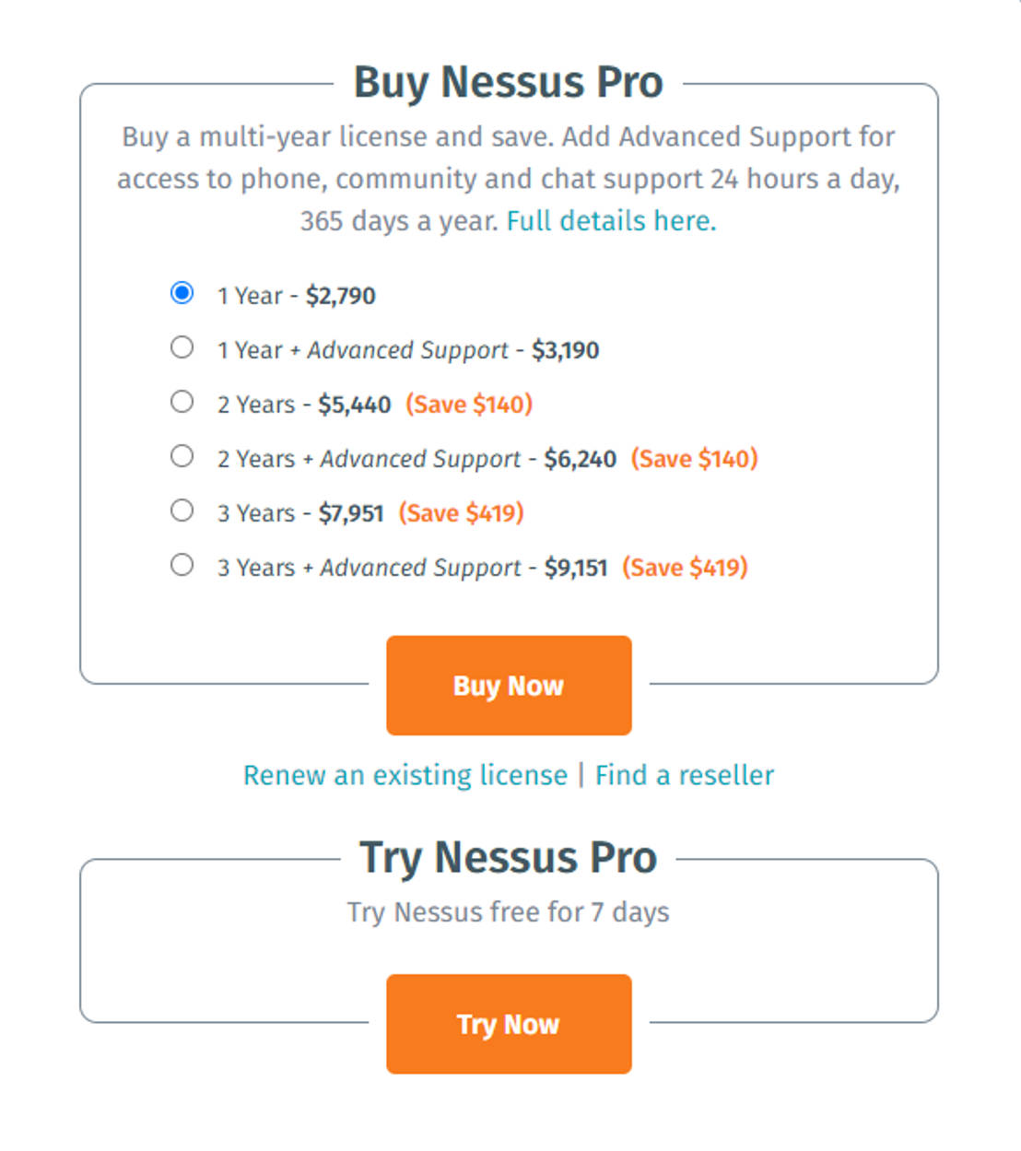1021x1151 pixels.
Task: Open the Find a reseller link
Action: (x=684, y=775)
